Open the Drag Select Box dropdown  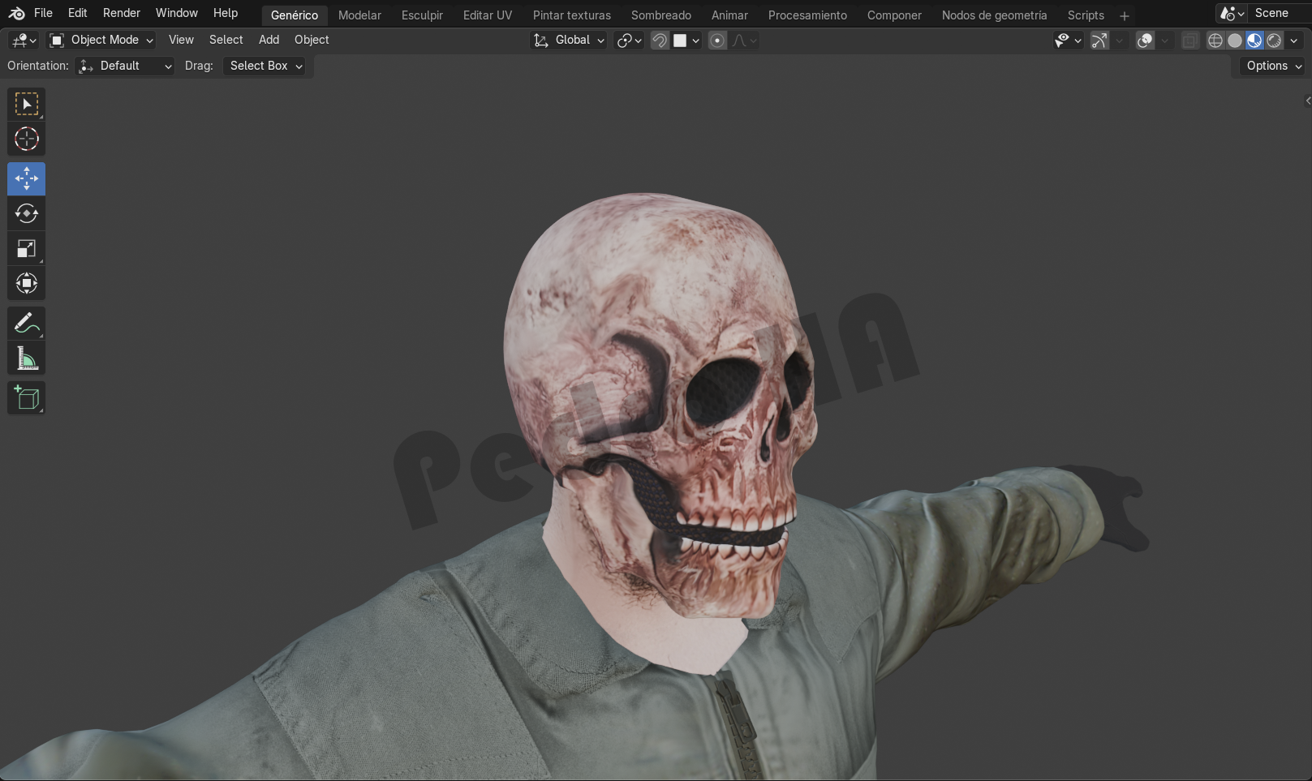(265, 66)
